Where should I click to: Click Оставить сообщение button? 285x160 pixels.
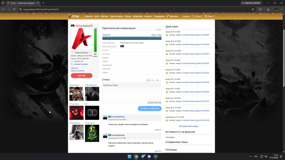click(x=150, y=109)
